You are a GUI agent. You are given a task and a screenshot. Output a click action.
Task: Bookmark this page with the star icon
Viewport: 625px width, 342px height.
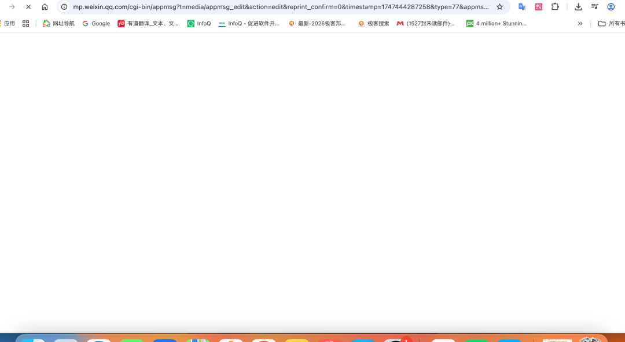click(499, 7)
